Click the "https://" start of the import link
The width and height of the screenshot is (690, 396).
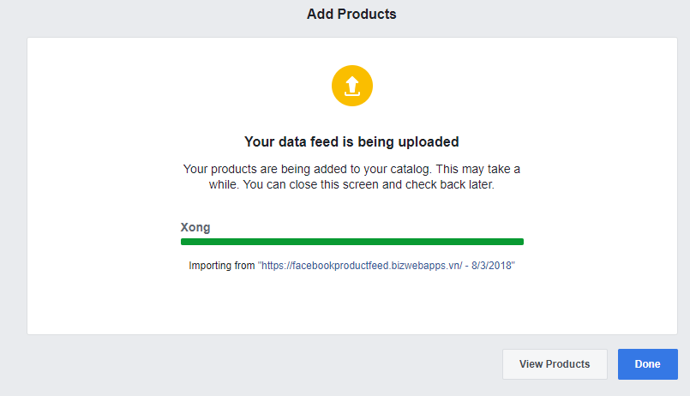(x=274, y=266)
